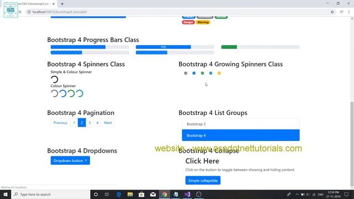Open Task View on the taskbar
Image resolution: width=354 pixels, height=199 pixels.
coord(107,194)
